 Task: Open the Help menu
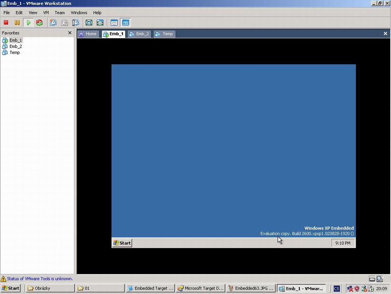97,12
